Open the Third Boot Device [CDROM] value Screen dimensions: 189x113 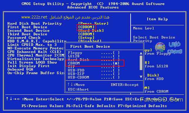point(86,34)
